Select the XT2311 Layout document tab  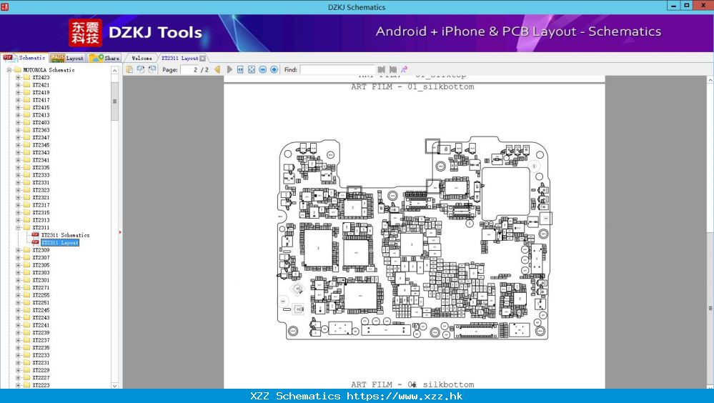(x=180, y=58)
